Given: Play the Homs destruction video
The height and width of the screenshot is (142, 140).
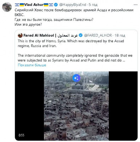Looking at the screenshot, I should point(76,106).
